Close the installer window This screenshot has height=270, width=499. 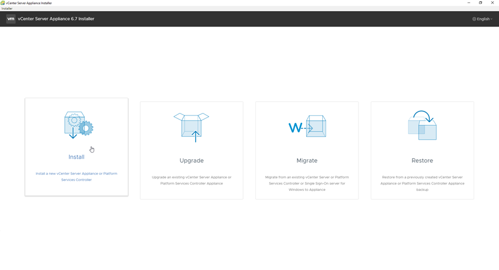(492, 3)
